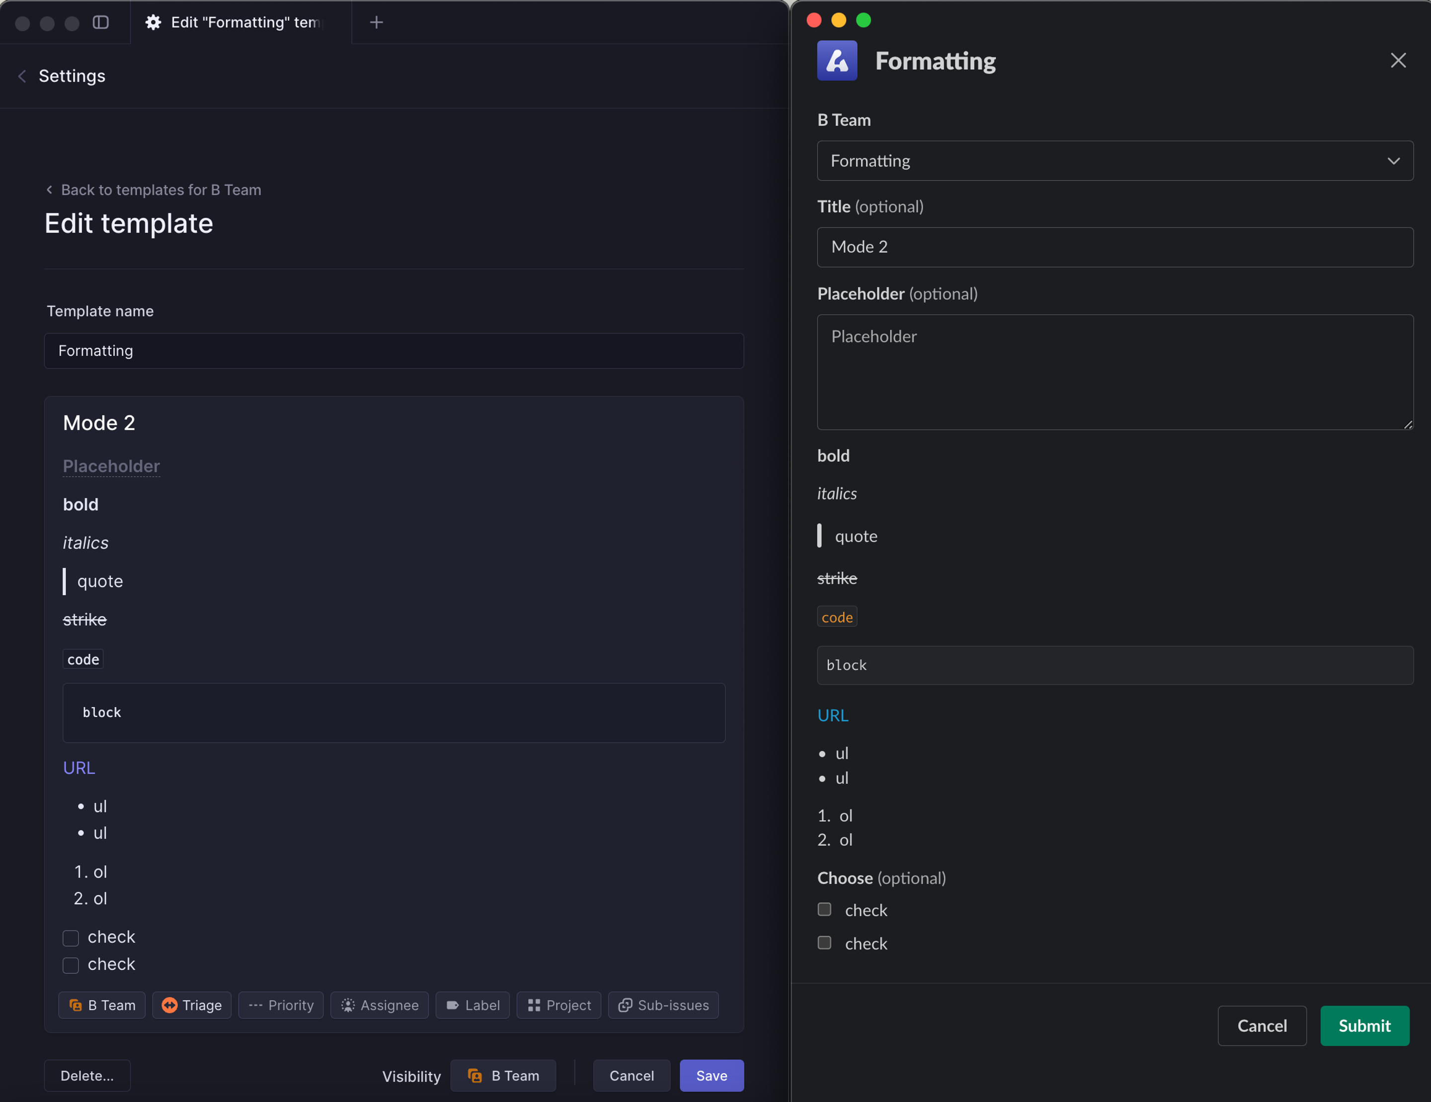Assign a Project with the grid icon
The width and height of the screenshot is (1431, 1102).
(x=559, y=1005)
